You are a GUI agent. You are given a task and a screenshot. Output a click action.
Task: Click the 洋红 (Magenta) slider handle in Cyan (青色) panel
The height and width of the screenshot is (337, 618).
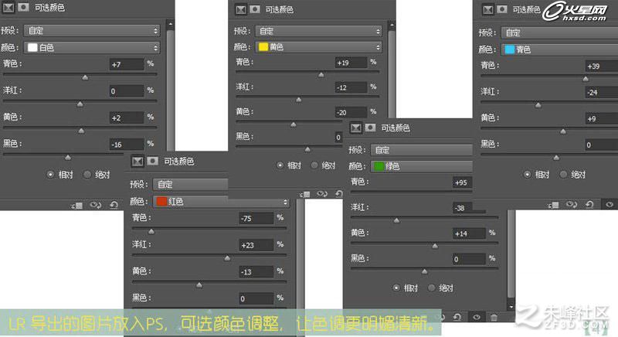click(538, 105)
